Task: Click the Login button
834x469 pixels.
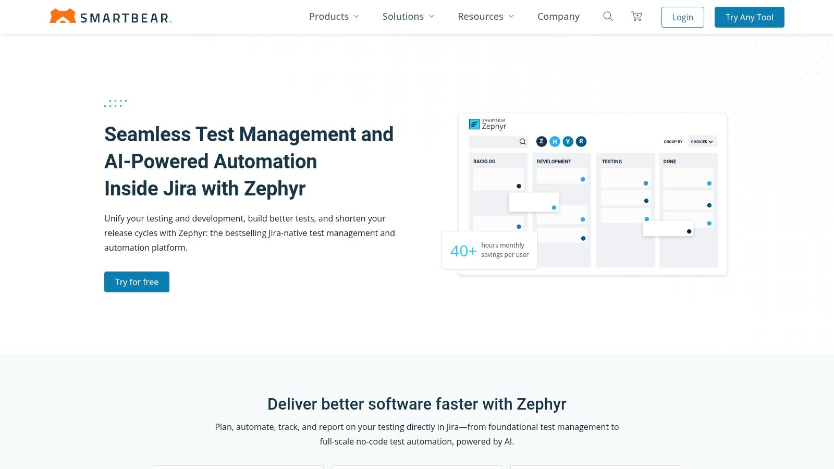Action: [683, 17]
